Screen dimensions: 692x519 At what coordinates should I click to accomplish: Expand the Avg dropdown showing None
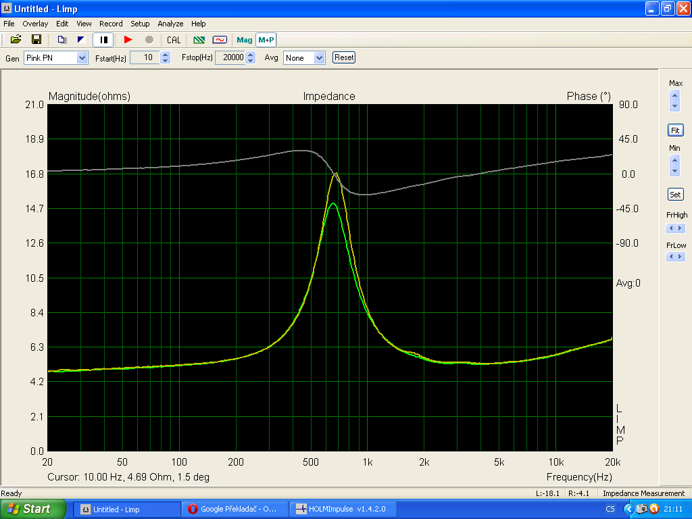pos(304,58)
